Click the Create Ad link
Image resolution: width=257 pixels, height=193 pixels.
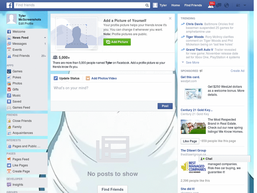click(237, 71)
